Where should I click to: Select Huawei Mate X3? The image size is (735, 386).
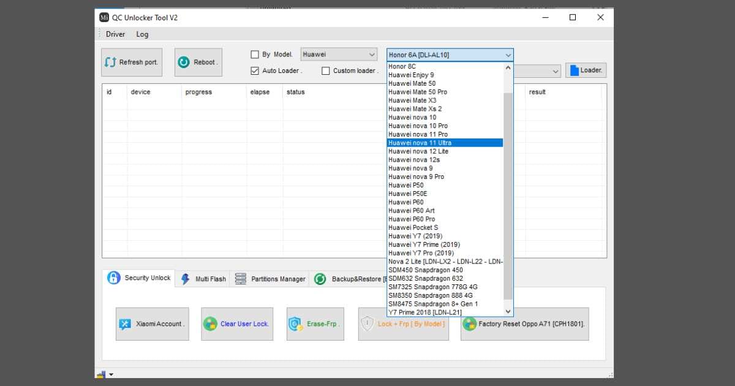coord(445,100)
